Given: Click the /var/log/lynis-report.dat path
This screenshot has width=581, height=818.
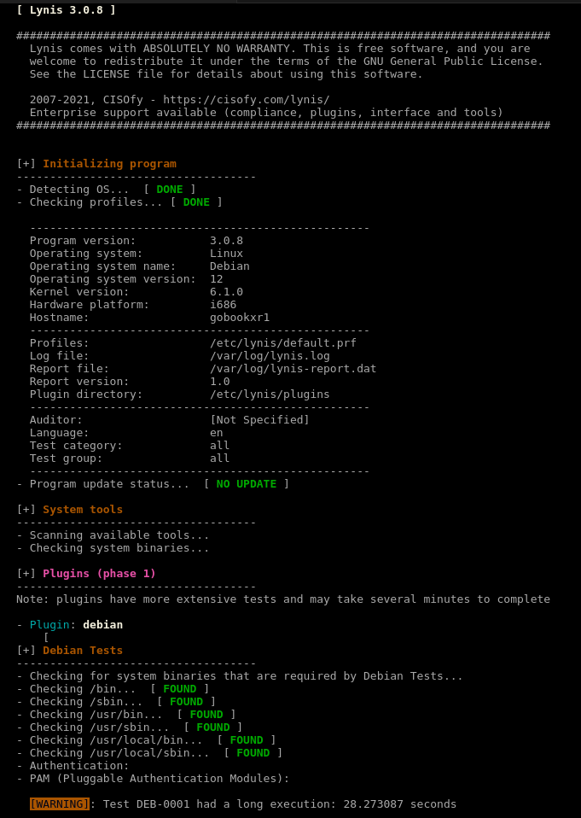Looking at the screenshot, I should [x=293, y=369].
